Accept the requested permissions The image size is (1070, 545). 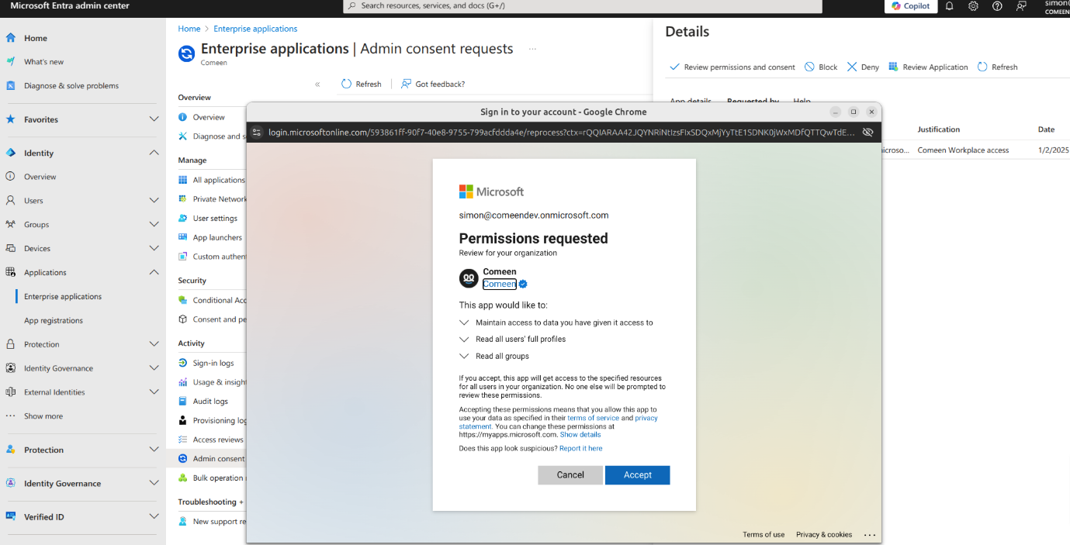(637, 475)
